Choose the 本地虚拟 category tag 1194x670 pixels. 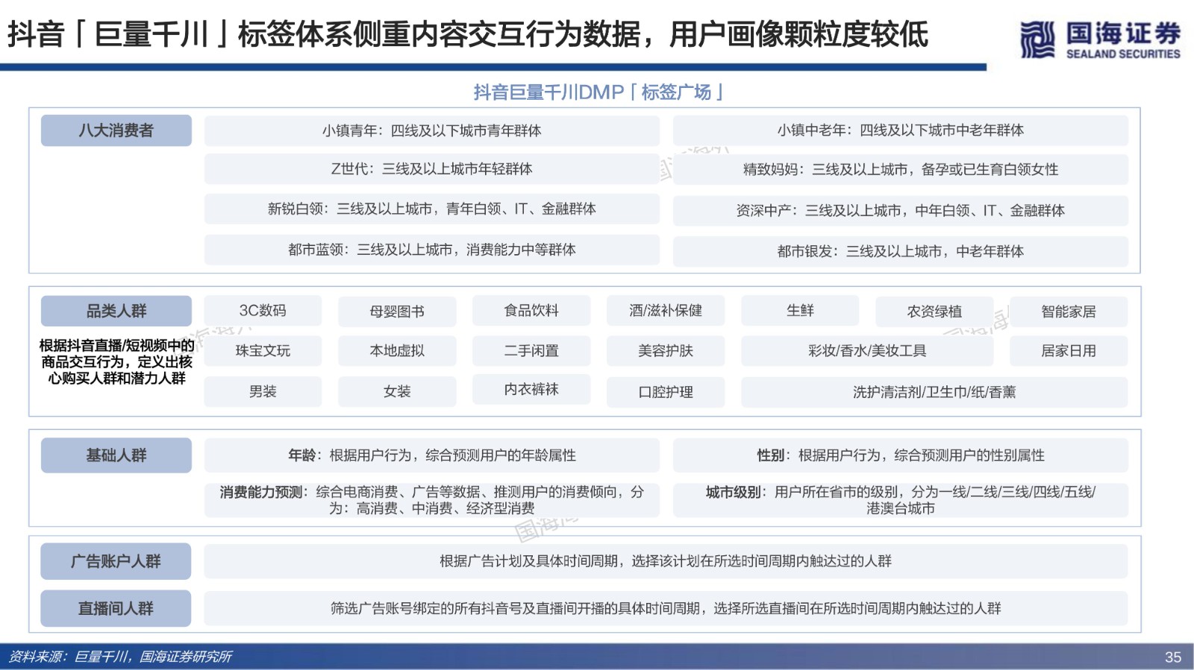pyautogui.click(x=397, y=351)
